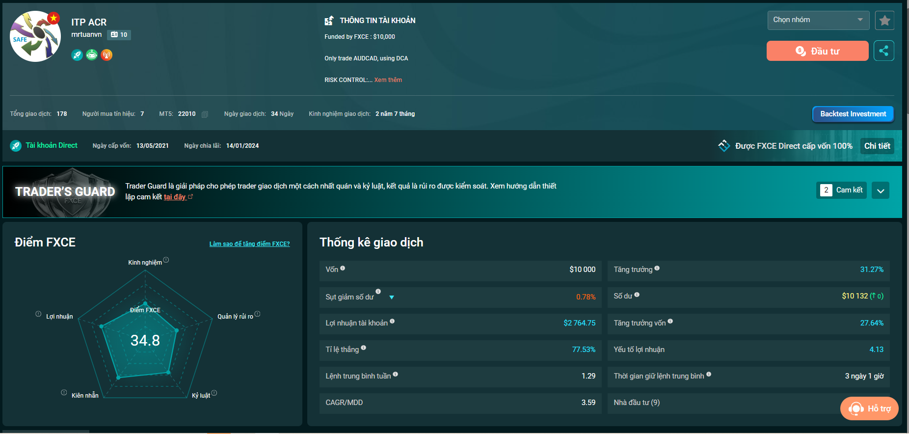Screen dimensions: 909x434
Task: Click the THÔNG TIN TÀI KHOẢN header icon
Action: pyautogui.click(x=329, y=21)
